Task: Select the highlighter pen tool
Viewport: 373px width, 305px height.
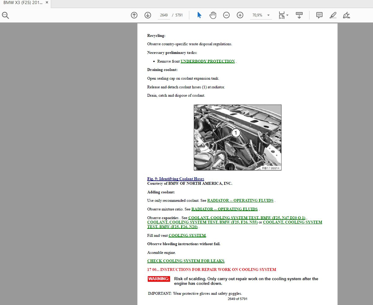Action: (333, 15)
